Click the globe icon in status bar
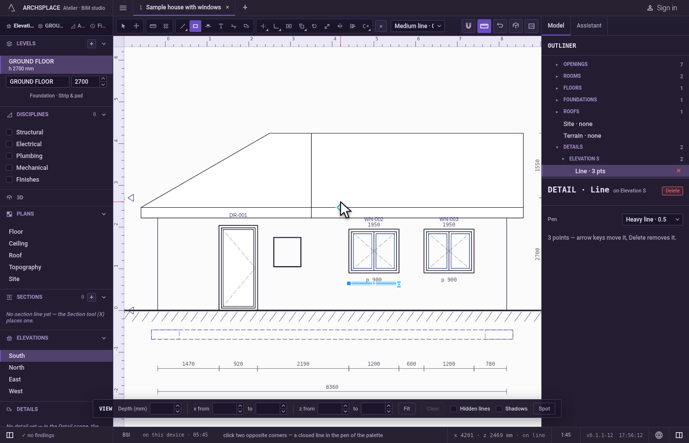689x443 pixels. point(659,435)
